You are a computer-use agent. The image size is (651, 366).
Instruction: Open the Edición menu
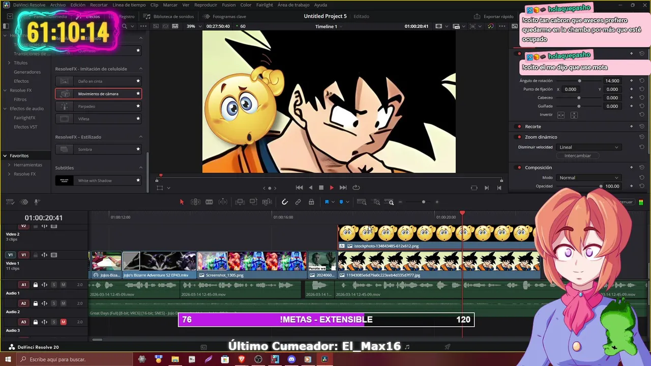pyautogui.click(x=78, y=5)
